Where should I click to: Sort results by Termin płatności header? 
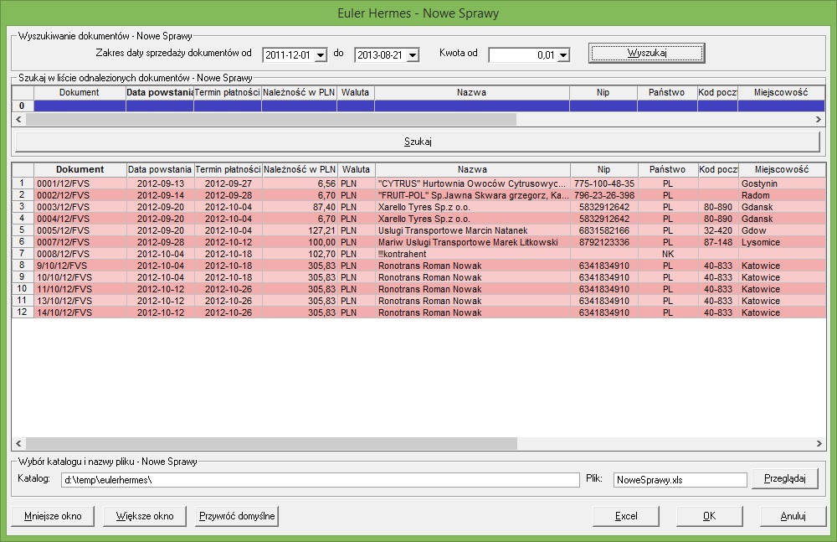tap(228, 169)
